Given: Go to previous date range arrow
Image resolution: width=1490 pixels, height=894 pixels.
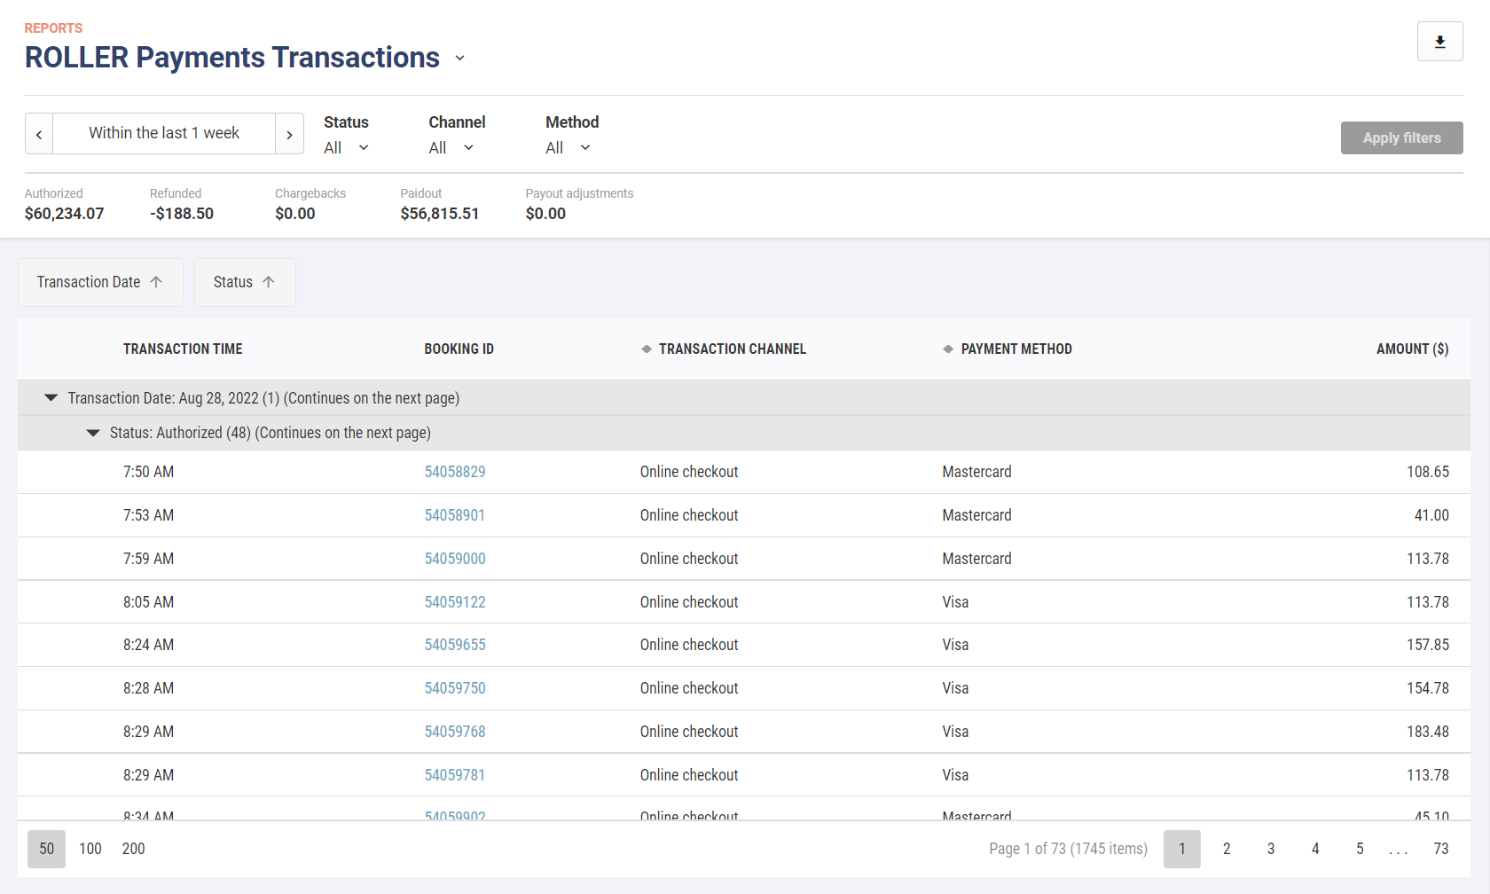Looking at the screenshot, I should 39,134.
